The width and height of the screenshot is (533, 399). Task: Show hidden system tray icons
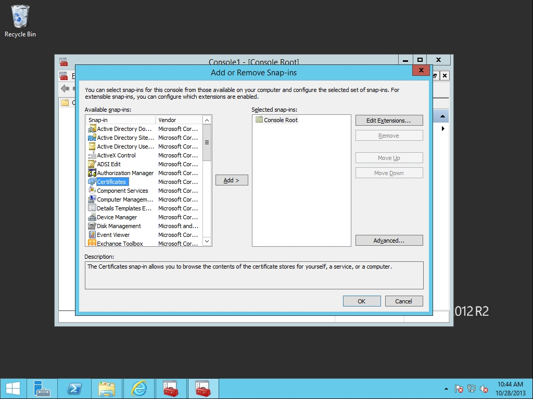tap(446, 389)
